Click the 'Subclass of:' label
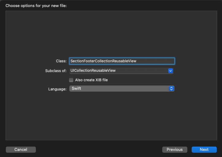The image size is (222, 157). pyautogui.click(x=56, y=71)
